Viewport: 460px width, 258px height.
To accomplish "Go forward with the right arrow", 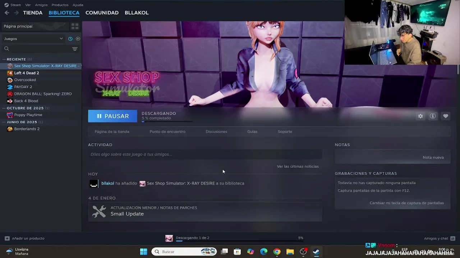I will coord(16,13).
